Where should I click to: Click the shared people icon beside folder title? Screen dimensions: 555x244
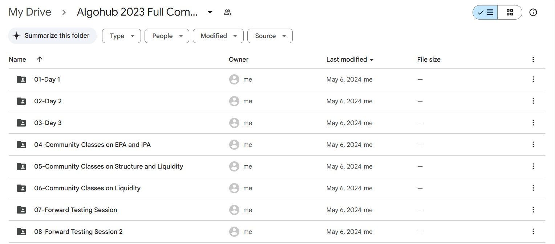227,12
